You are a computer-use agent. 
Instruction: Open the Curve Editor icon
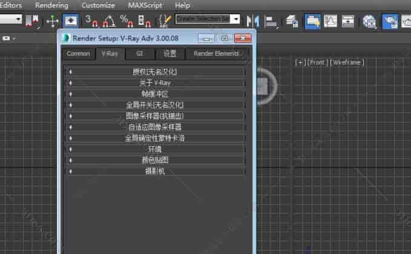(x=330, y=21)
